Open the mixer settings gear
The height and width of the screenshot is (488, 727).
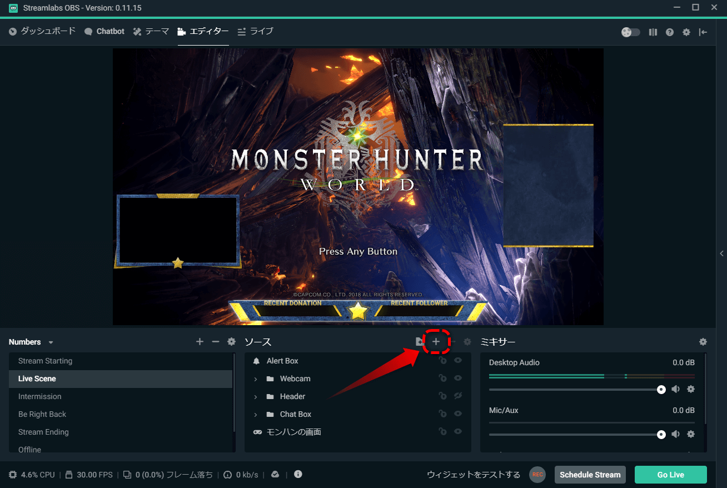tap(703, 342)
